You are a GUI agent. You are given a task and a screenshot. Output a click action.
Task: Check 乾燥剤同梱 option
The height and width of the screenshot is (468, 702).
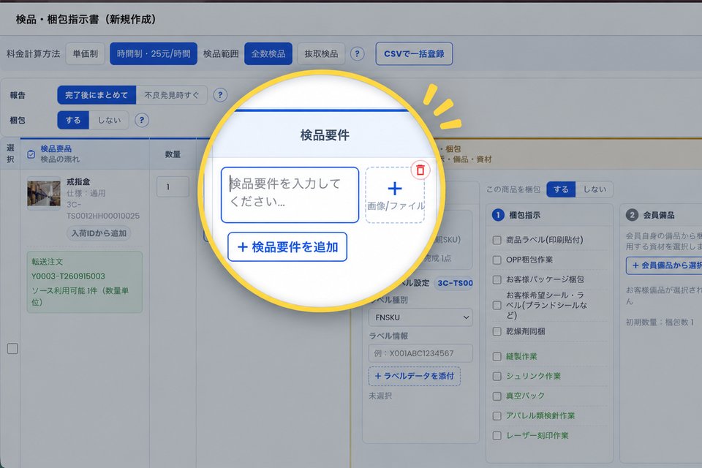[x=497, y=331]
